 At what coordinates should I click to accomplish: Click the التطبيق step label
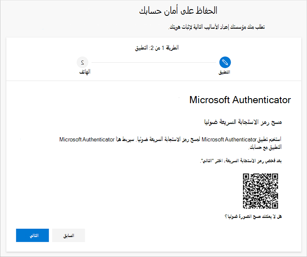point(224,72)
